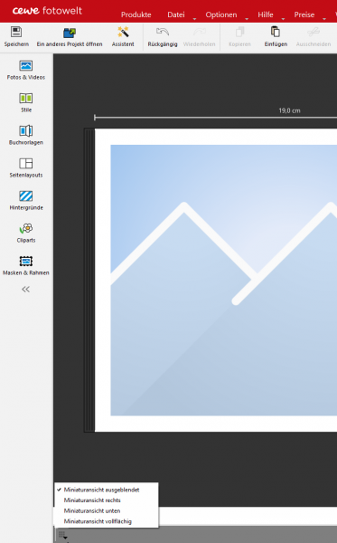Open the Cliparts panel

(26, 233)
